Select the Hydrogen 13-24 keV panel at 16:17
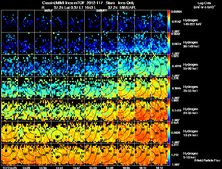 159,132
